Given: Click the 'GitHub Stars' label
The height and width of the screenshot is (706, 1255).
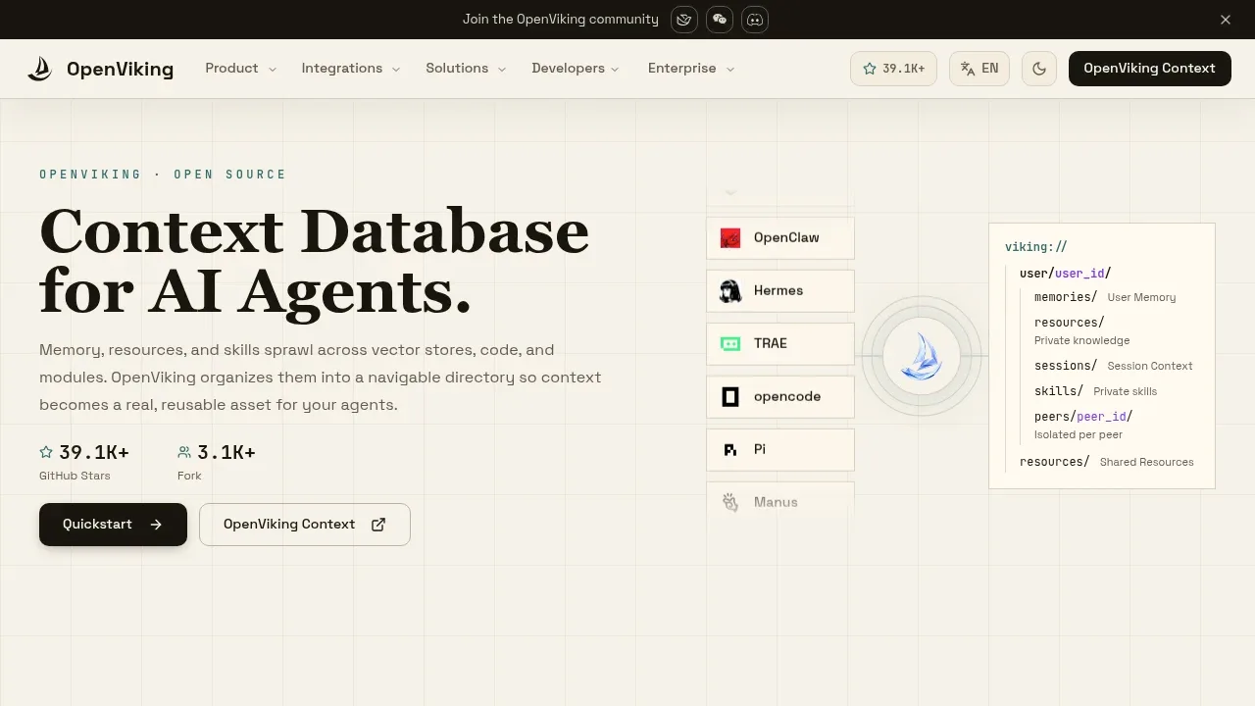Looking at the screenshot, I should 75,476.
